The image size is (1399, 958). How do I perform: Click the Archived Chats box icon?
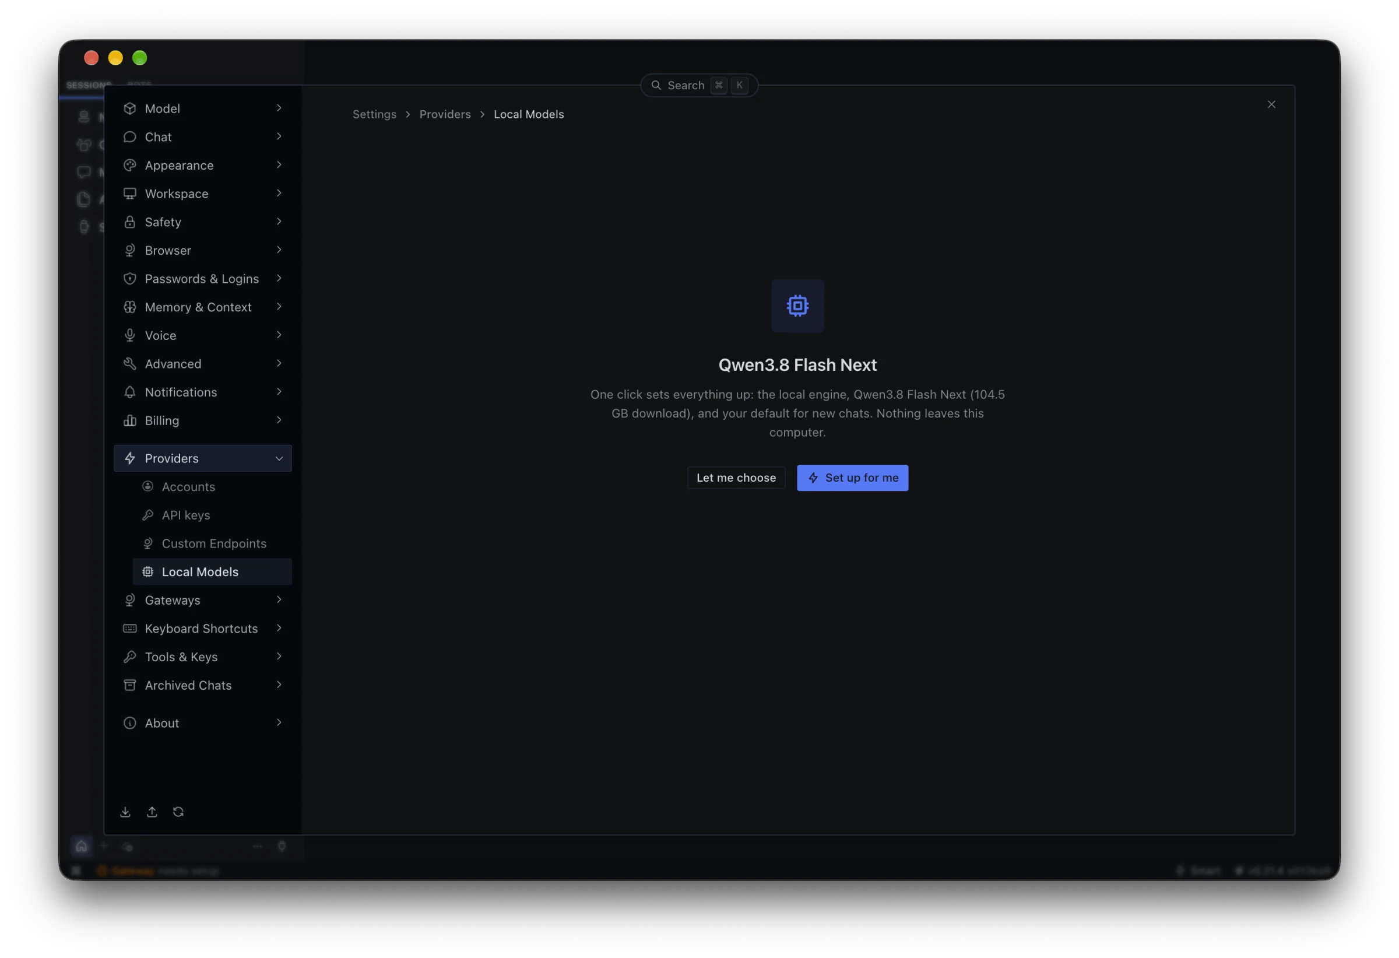(x=129, y=685)
